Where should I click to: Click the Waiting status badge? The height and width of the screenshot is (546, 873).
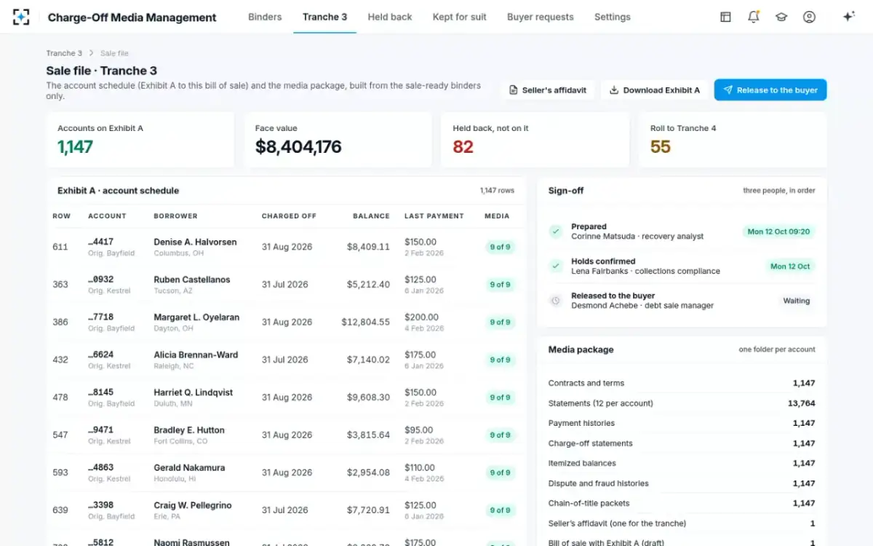(x=796, y=301)
